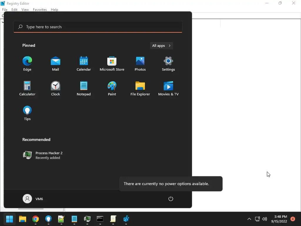Show All apps list
Screen dimensions: 301x226
coord(161,46)
